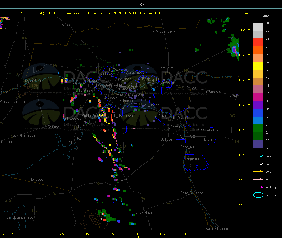This screenshot has width=282, height=238.
Task: Click the cyan current ellipse icon
Action: [258, 195]
